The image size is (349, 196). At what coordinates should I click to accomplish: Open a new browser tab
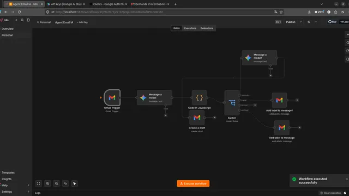click(x=175, y=4)
